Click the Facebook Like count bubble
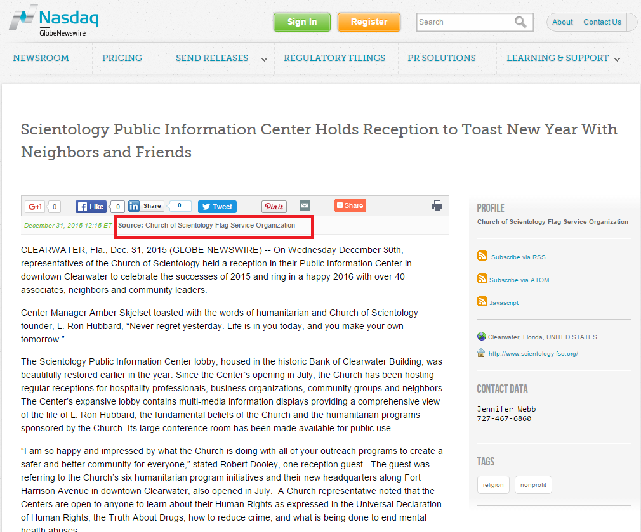This screenshot has height=532, width=641. pos(118,207)
